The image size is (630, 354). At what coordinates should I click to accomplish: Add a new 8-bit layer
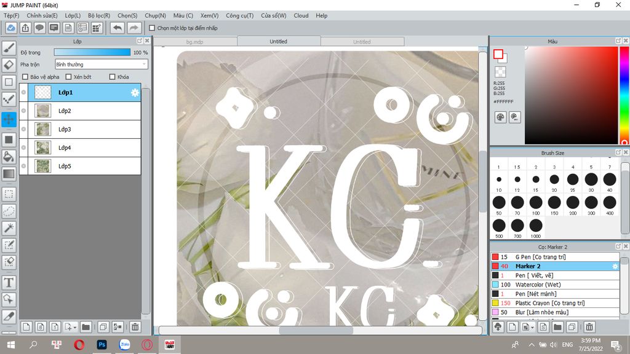41,327
